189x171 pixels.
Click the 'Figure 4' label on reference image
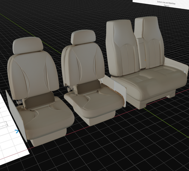tap(167, 6)
